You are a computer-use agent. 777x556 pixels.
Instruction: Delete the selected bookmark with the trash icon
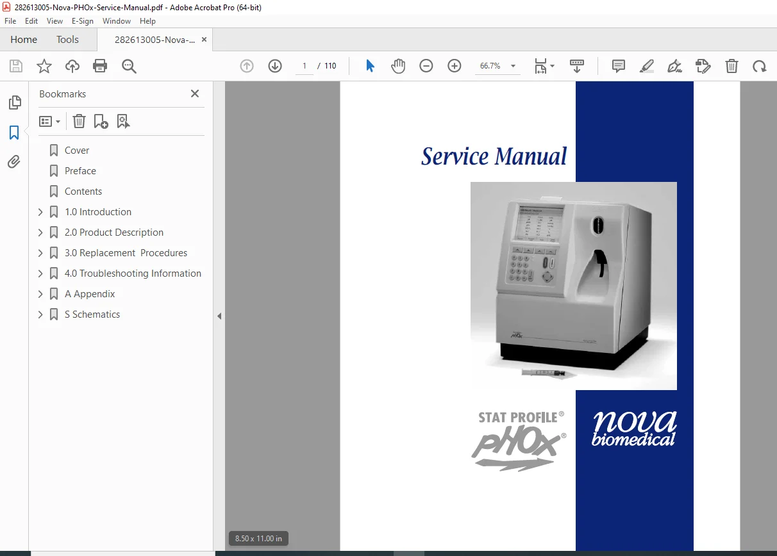(78, 121)
